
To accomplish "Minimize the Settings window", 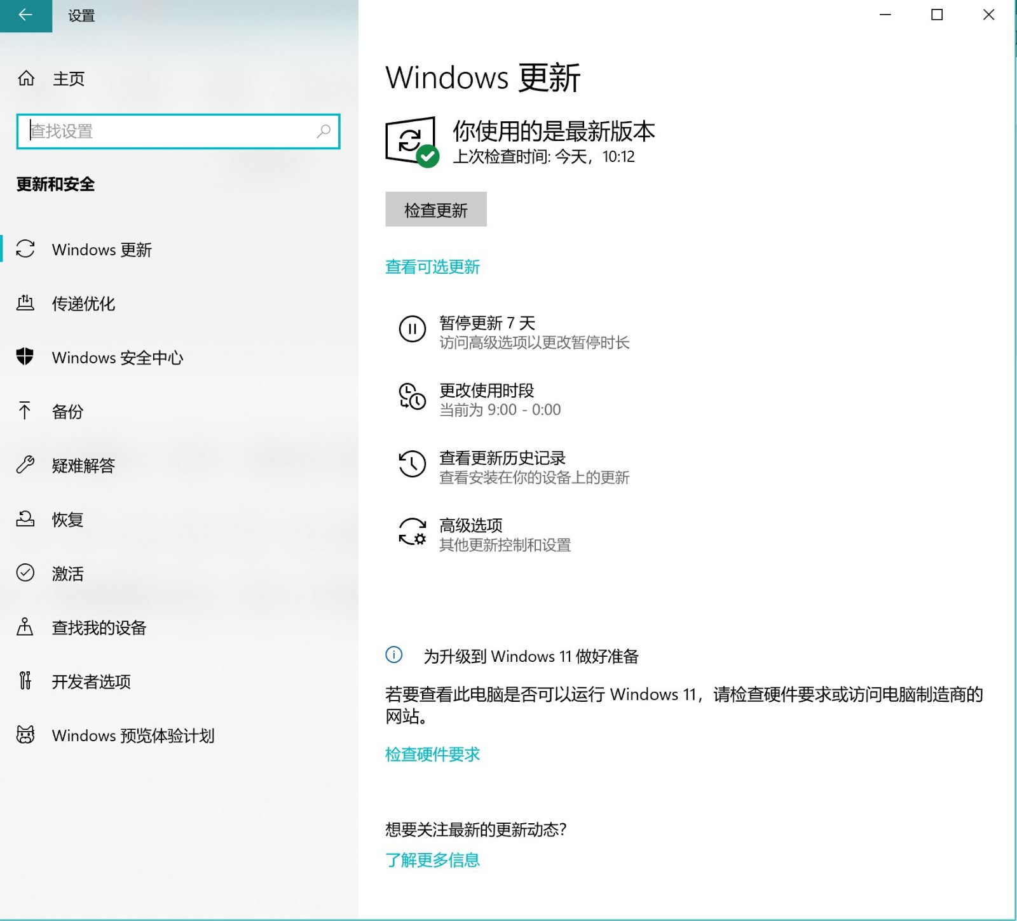I will coord(885,15).
